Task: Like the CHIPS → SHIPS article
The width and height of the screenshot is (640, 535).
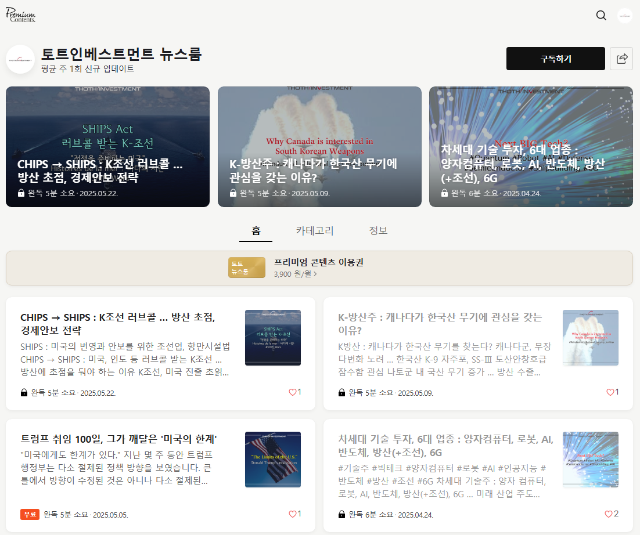Action: [293, 392]
